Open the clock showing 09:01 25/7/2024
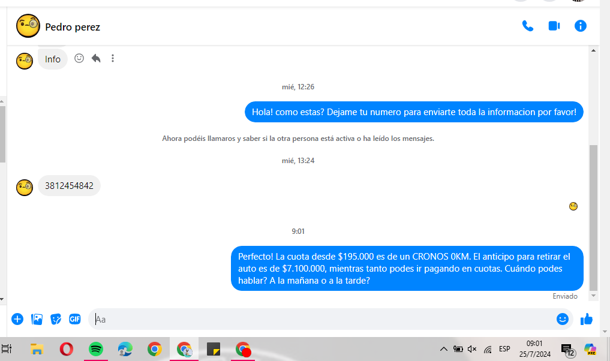This screenshot has height=361, width=610. pyautogui.click(x=534, y=349)
